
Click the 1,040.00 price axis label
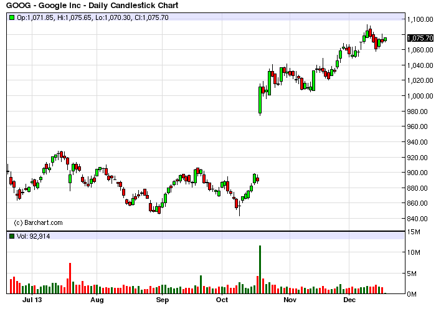coord(420,65)
